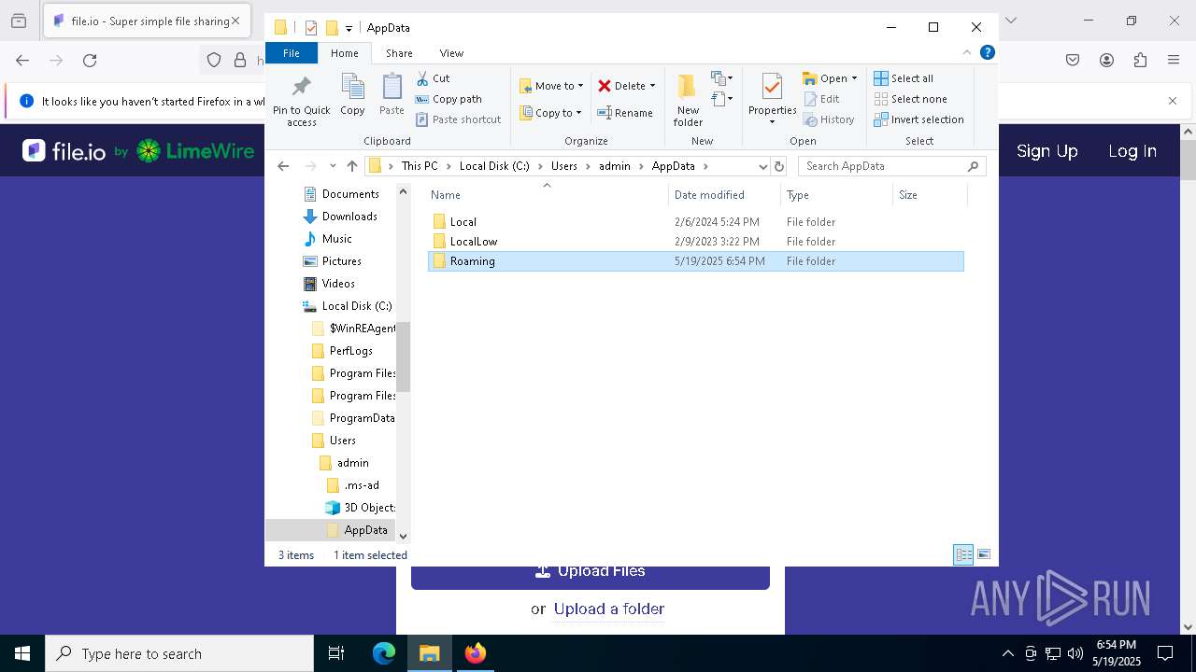Refresh the AppData folder view
1196x672 pixels.
(779, 166)
